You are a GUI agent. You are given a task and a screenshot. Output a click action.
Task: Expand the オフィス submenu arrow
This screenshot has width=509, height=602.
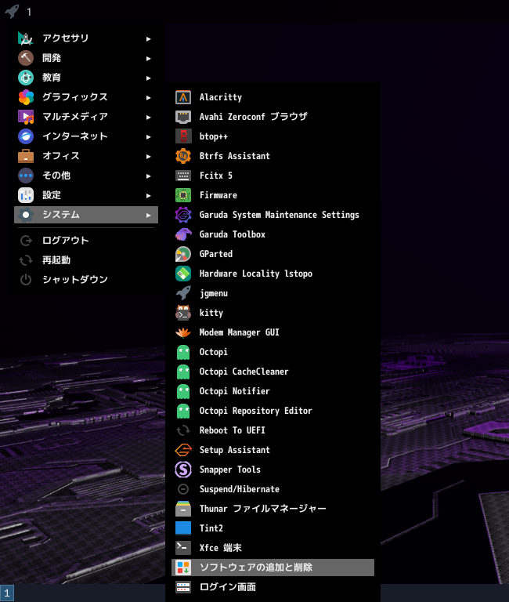149,156
